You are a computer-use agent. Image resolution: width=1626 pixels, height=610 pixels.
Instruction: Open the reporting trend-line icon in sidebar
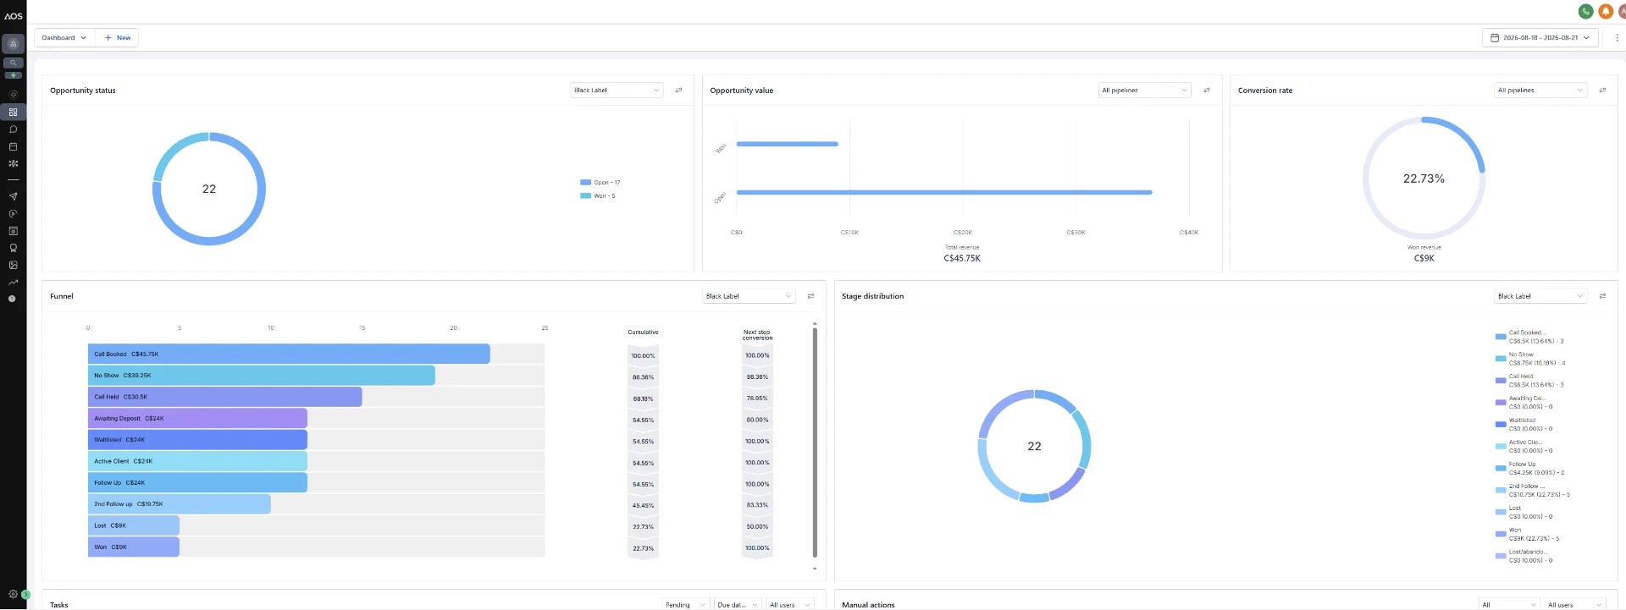coord(13,283)
